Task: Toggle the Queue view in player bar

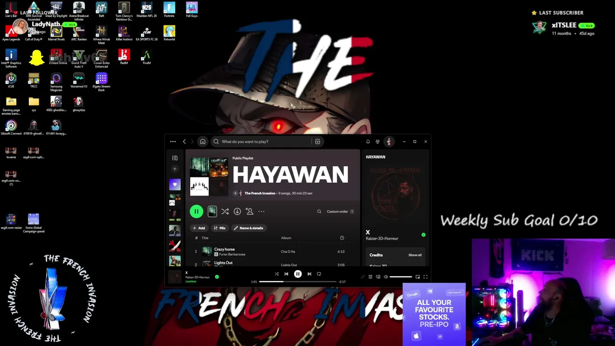Action: (x=370, y=277)
